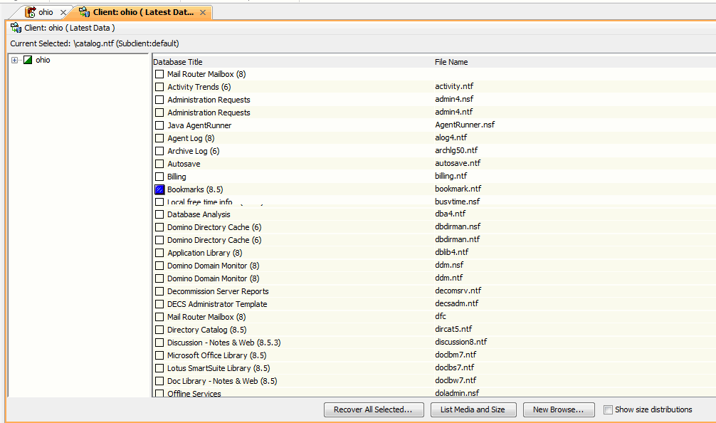This screenshot has width=716, height=423.
Task: Select the Directory Catalog (8.5) checkbox
Action: click(159, 329)
